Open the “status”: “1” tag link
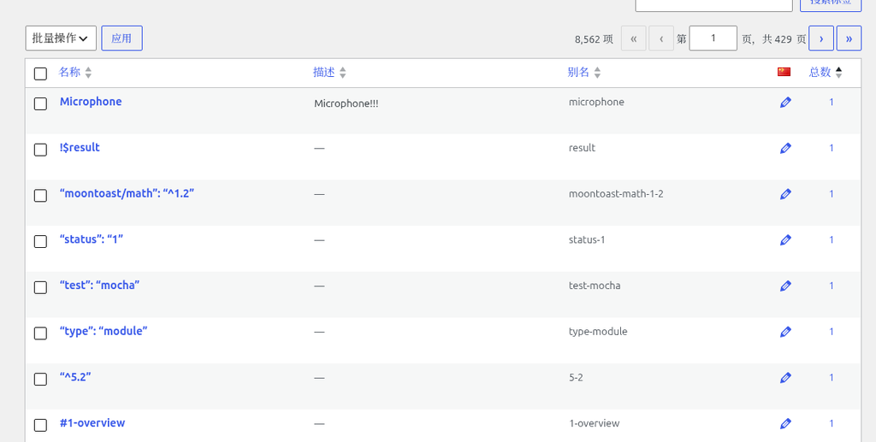Screen dimensions: 876x442 click(91, 239)
